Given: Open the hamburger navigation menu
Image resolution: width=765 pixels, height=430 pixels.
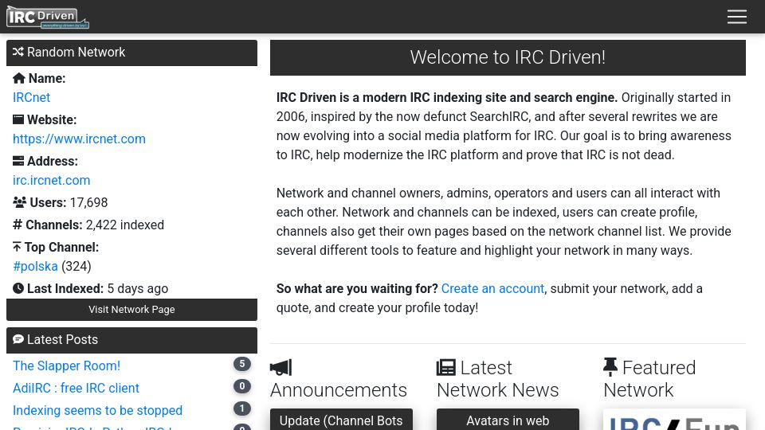Looking at the screenshot, I should (x=736, y=17).
